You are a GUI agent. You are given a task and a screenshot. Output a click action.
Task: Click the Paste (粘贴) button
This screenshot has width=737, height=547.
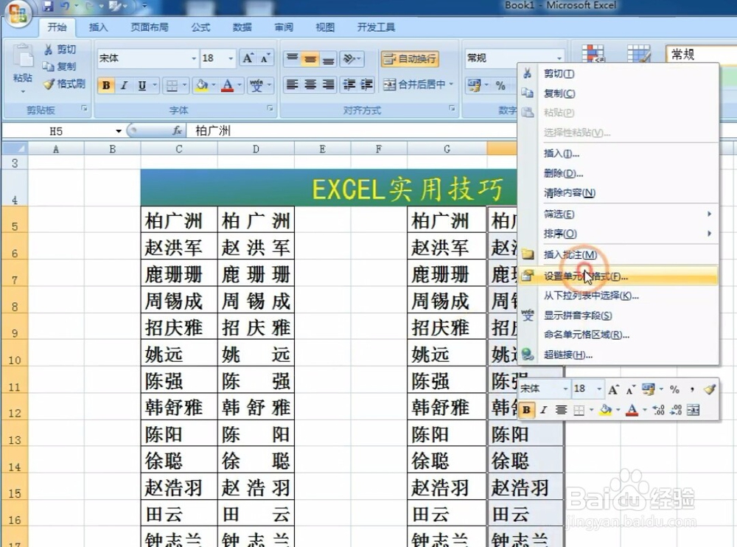pyautogui.click(x=22, y=70)
